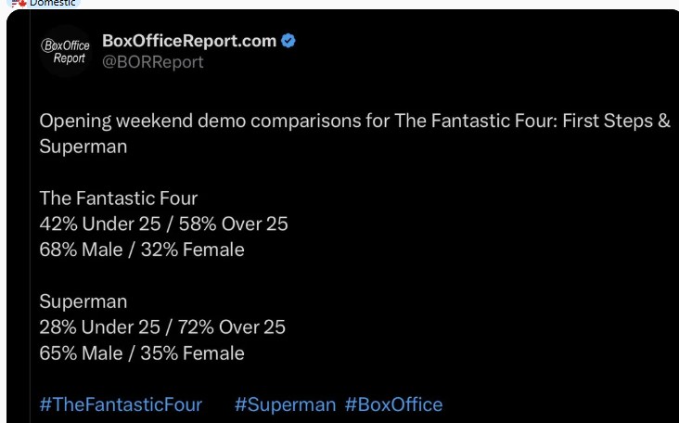Click the '65% Male / 35% Female' line
The image size is (679, 423).
142,353
